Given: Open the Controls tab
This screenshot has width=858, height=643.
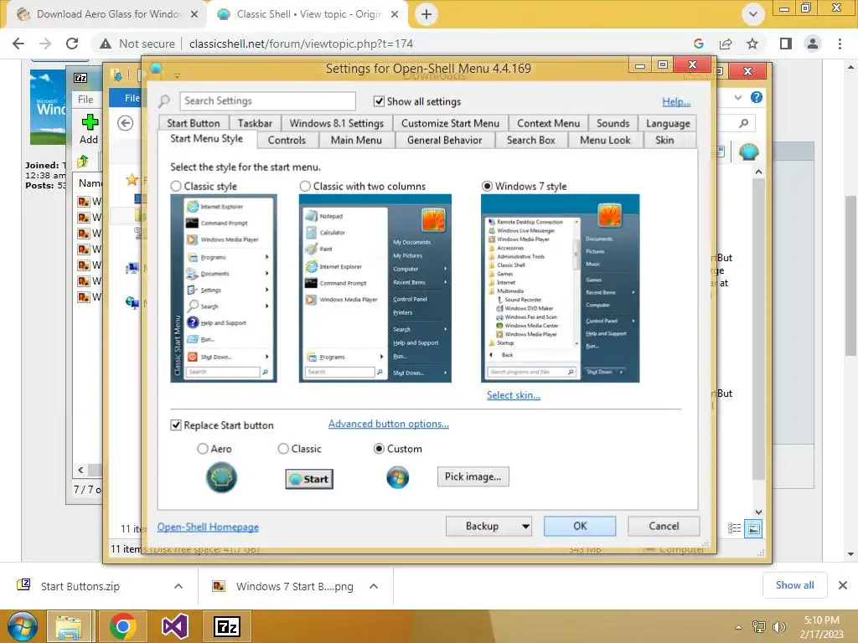Looking at the screenshot, I should pyautogui.click(x=287, y=141).
